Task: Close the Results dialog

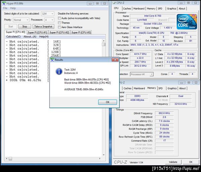Action: [115, 60]
